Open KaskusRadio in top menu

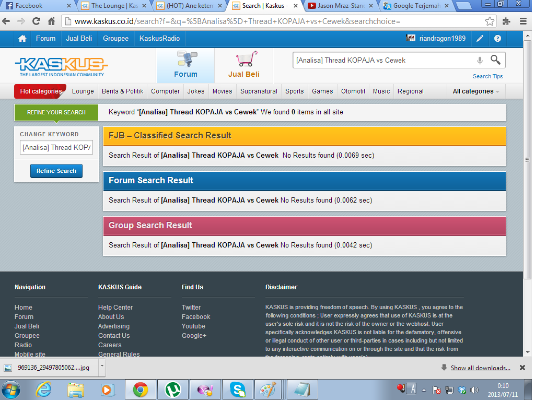point(159,39)
